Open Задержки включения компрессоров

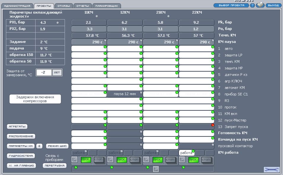pos(35,99)
